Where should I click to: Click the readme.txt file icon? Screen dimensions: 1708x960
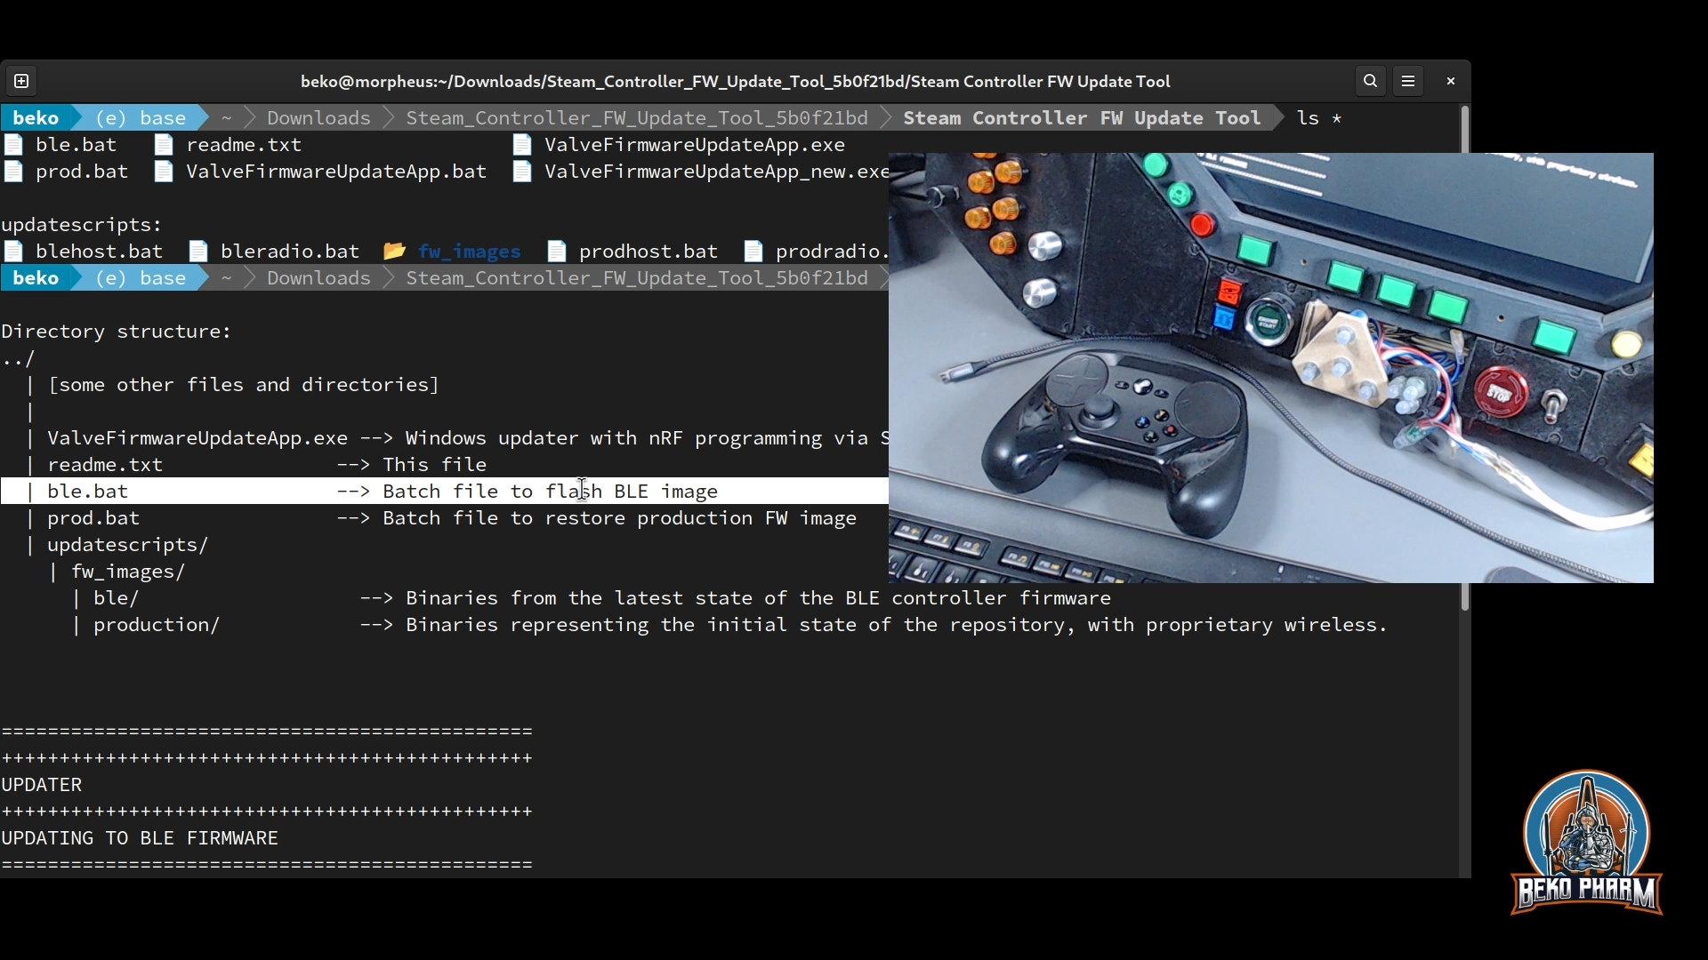[x=164, y=145]
